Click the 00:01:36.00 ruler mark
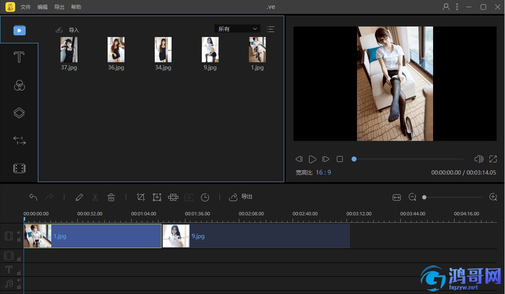Screen dimensions: 505x294 [x=197, y=214]
